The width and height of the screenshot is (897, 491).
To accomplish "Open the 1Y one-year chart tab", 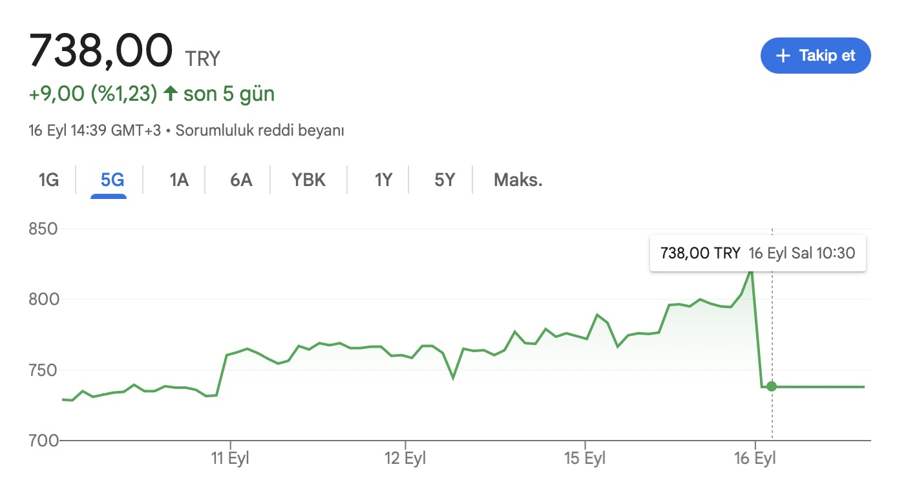I will [x=383, y=180].
